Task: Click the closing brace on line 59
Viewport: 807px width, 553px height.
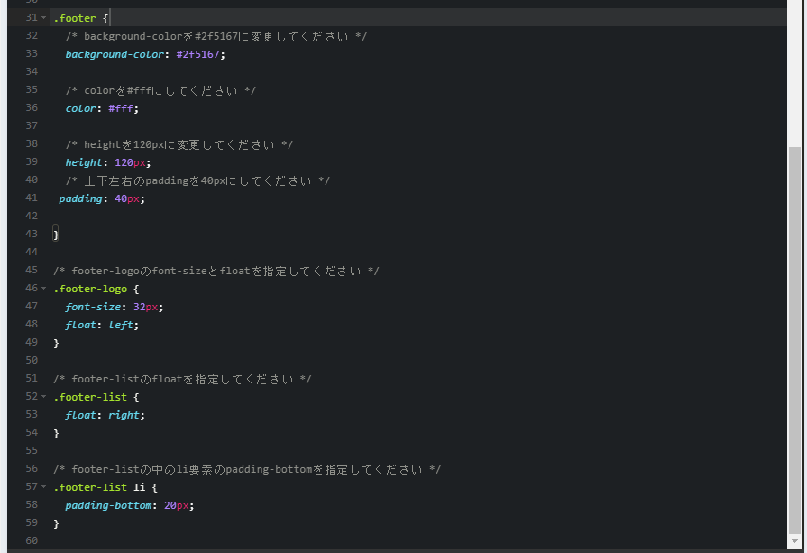Action: (56, 523)
